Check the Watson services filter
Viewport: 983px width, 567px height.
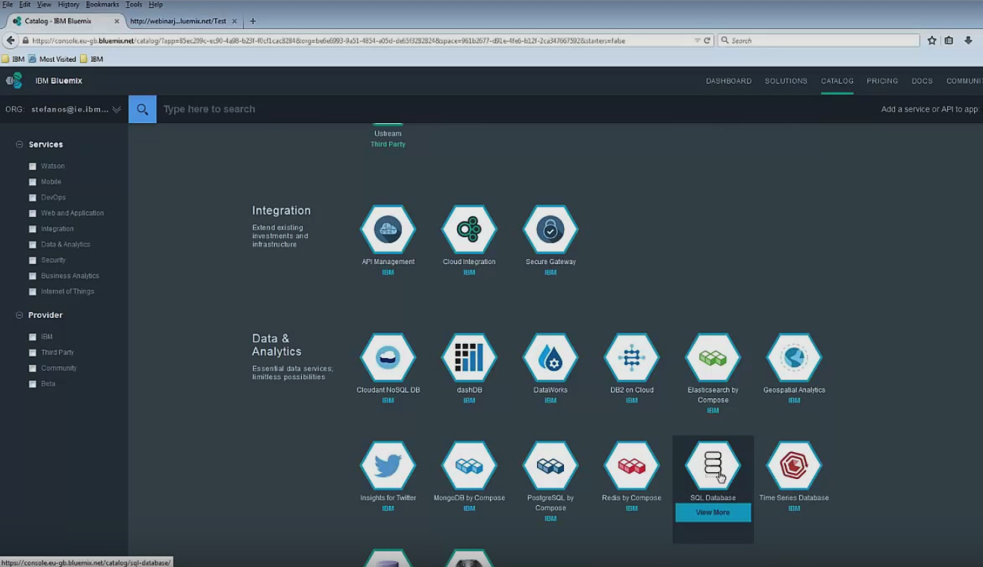[x=33, y=166]
